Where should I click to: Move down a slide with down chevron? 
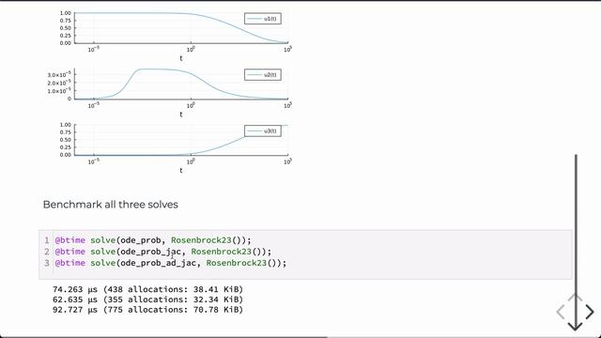576,327
